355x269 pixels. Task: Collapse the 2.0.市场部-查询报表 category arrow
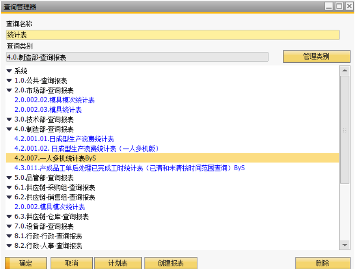pos(9,91)
